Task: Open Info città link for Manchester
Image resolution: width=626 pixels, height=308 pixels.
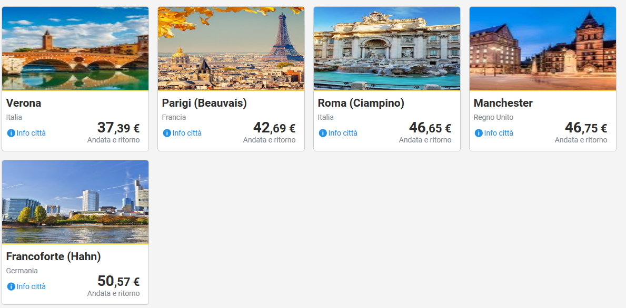Action: tap(499, 133)
